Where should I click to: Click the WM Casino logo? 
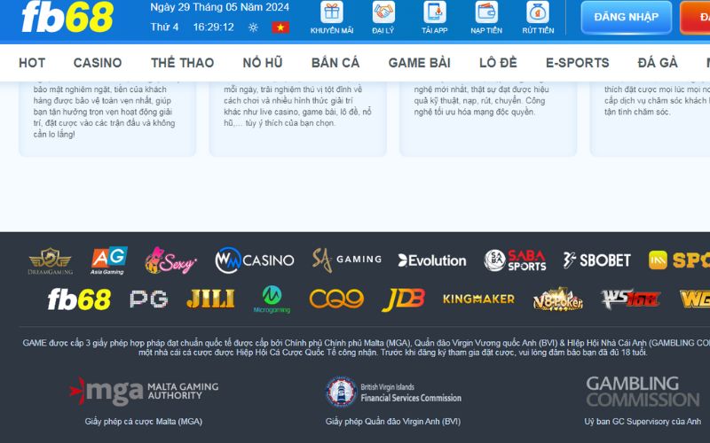click(255, 260)
